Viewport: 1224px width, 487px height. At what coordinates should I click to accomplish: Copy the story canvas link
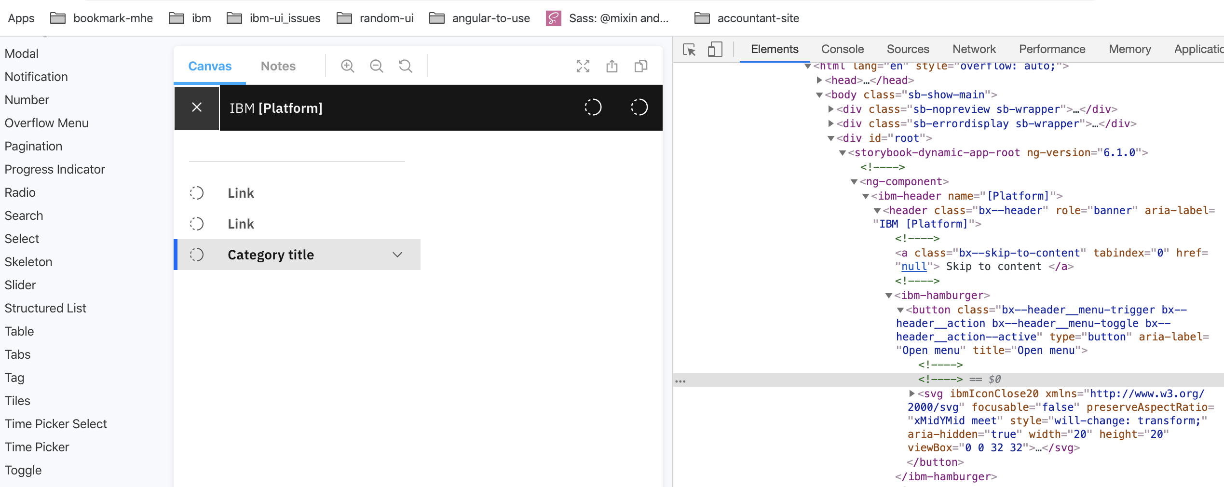pyautogui.click(x=640, y=66)
